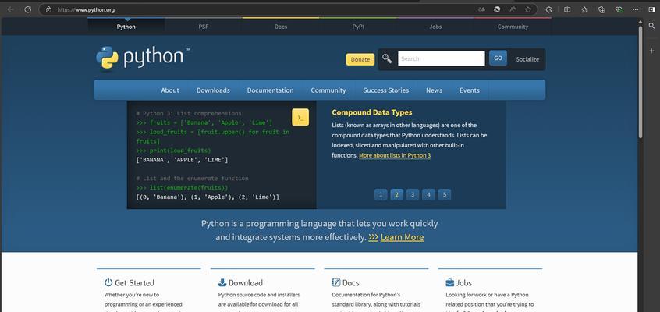Open Downloads in main navigation

(213, 90)
